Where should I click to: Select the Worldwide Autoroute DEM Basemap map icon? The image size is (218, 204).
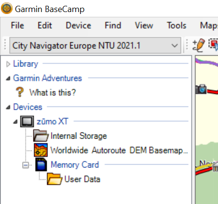41,150
